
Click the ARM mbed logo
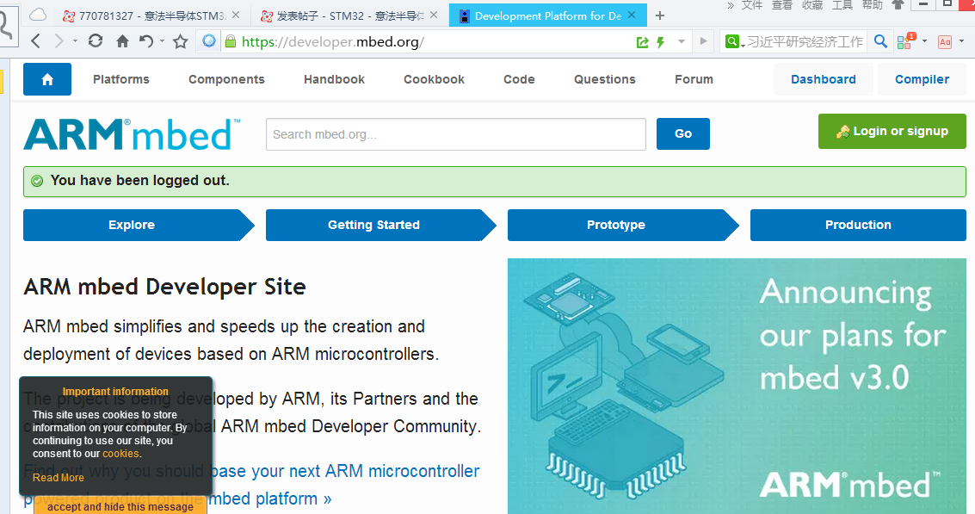point(132,134)
